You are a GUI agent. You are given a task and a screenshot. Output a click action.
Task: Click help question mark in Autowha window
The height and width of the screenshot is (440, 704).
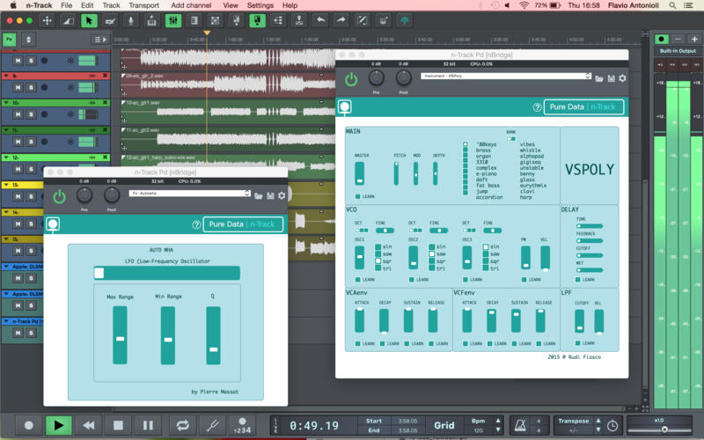tap(196, 224)
